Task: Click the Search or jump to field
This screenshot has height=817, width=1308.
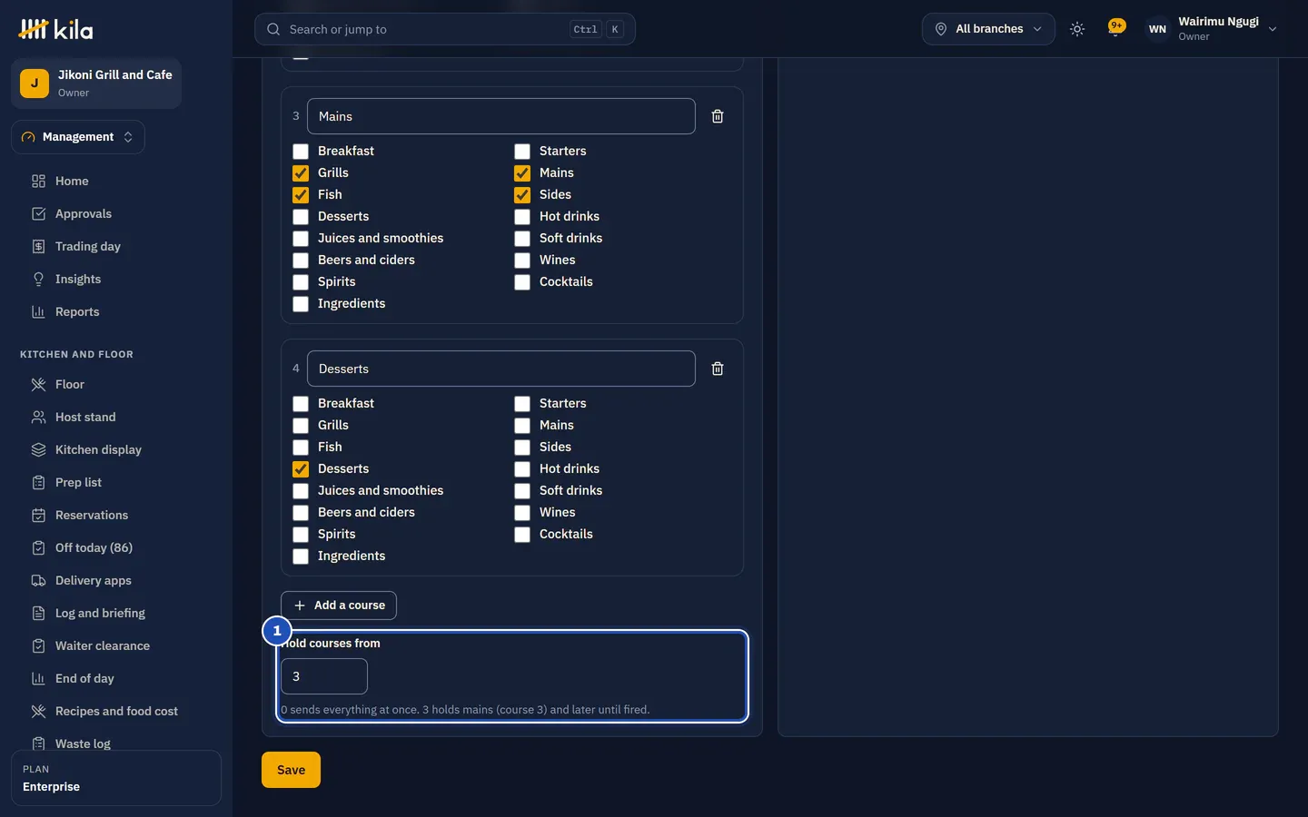Action: pyautogui.click(x=445, y=29)
